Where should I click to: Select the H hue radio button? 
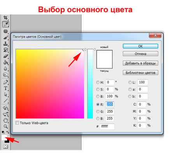click(x=98, y=82)
